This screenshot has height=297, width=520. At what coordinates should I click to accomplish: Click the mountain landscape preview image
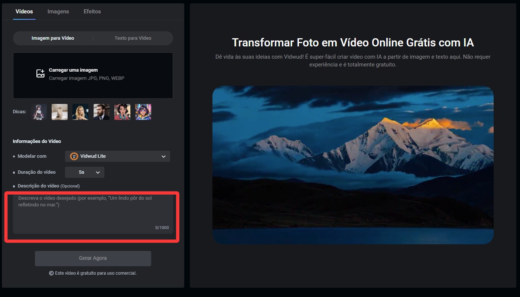tap(353, 165)
